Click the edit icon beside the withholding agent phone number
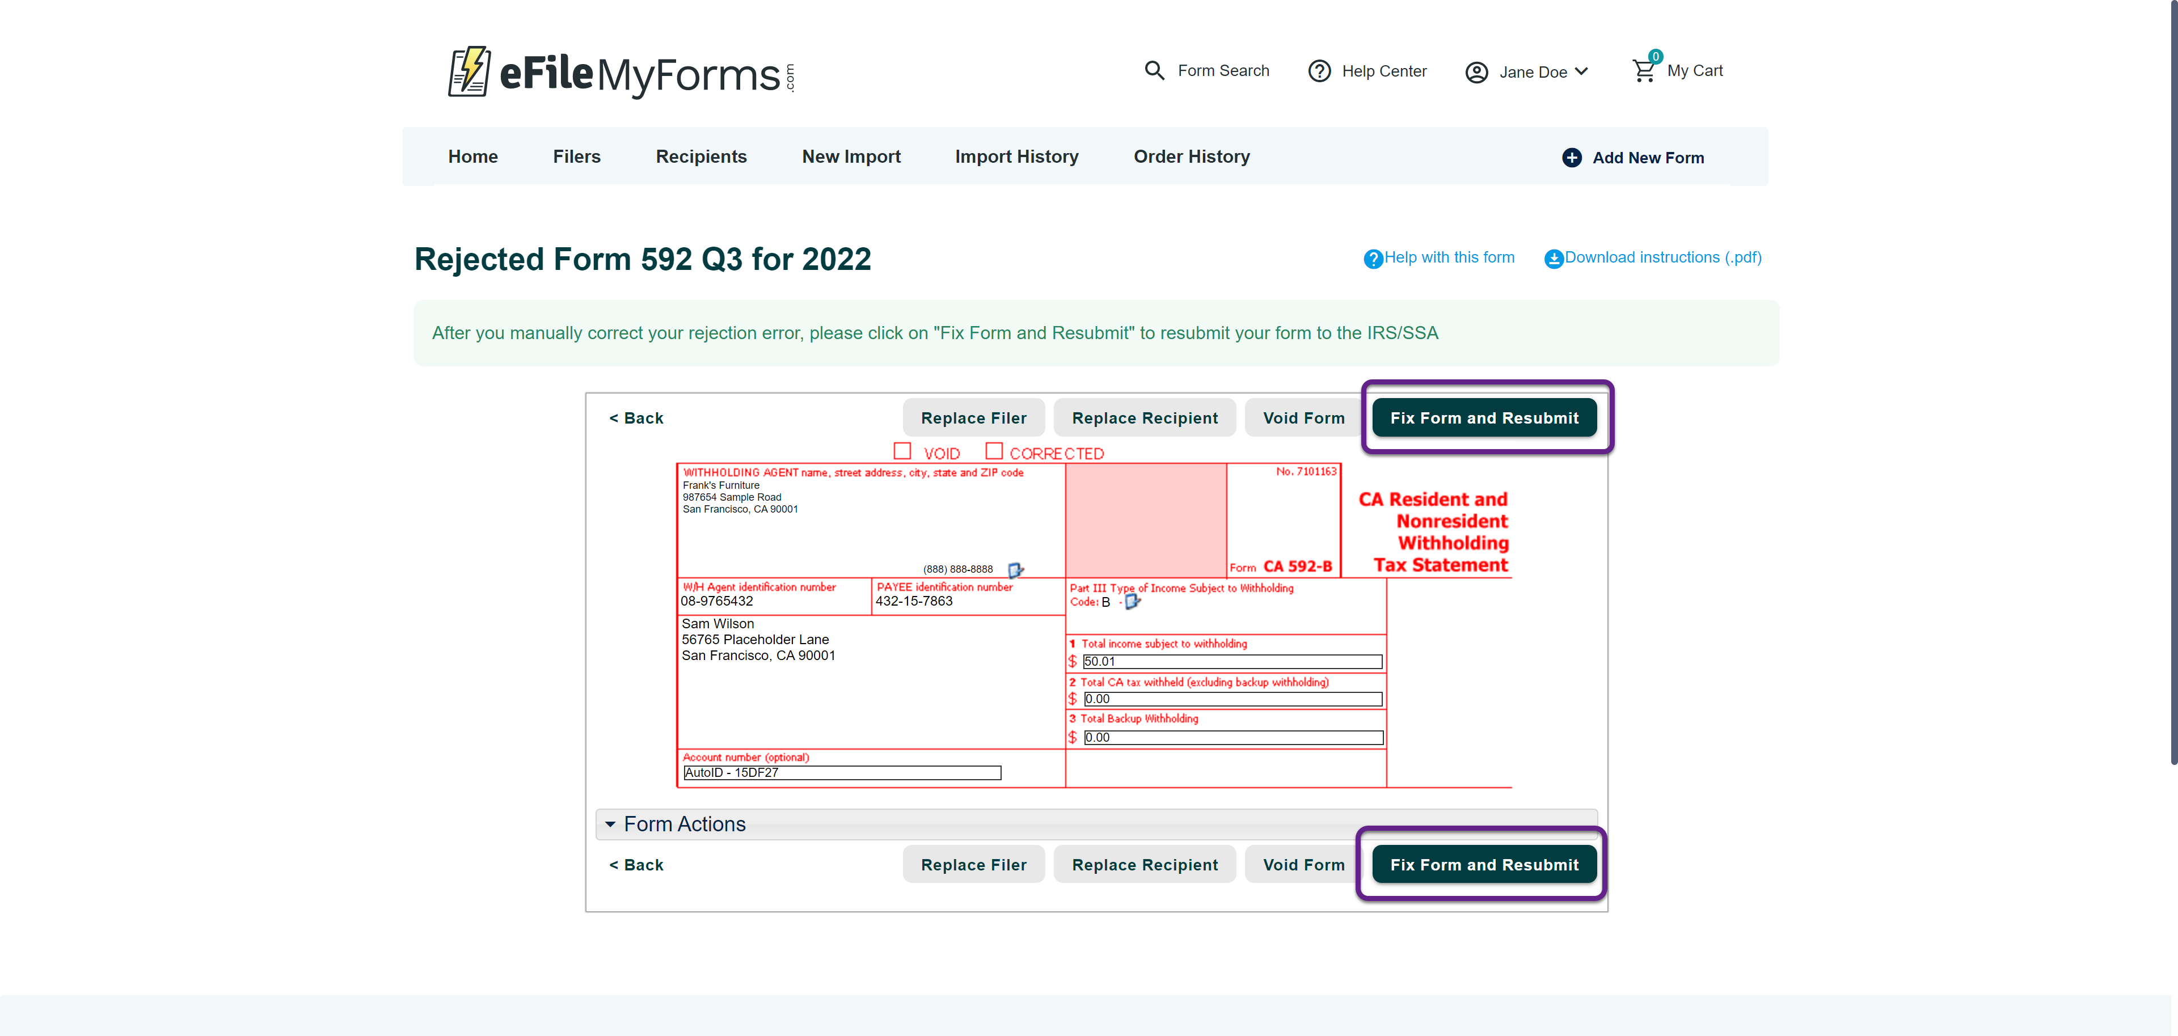Screen dimensions: 2178x1036 [1015, 569]
